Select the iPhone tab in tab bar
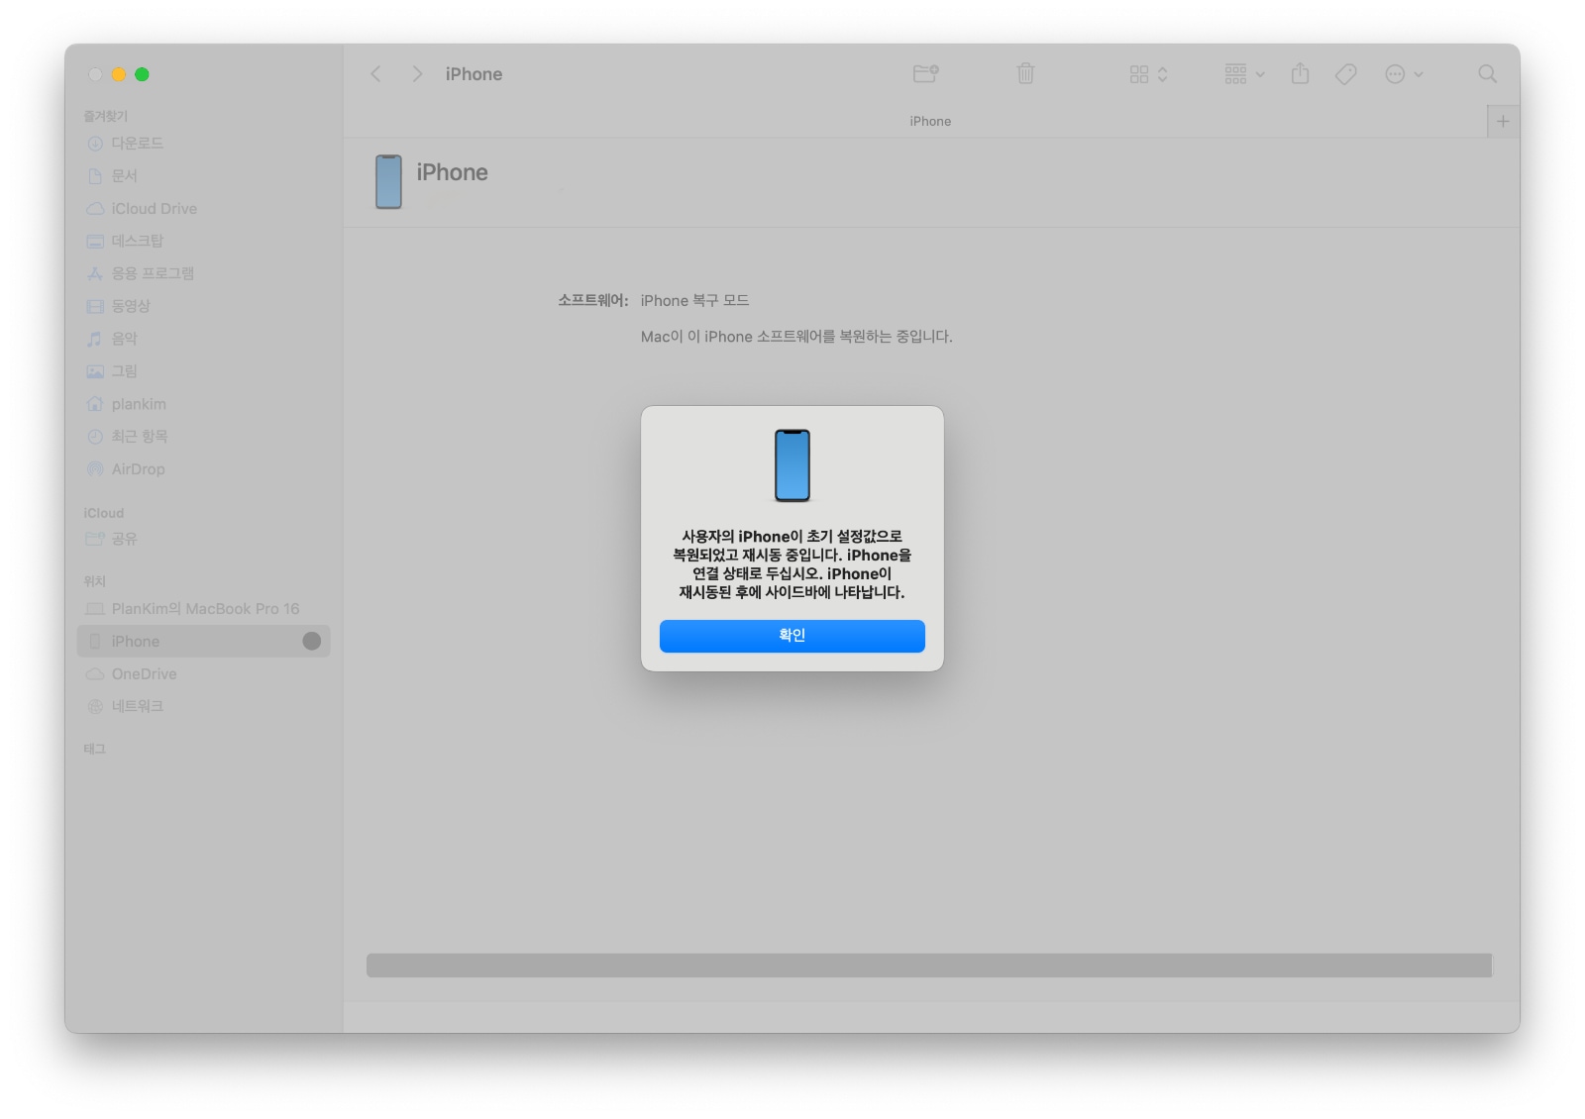This screenshot has height=1119, width=1585. coord(930,121)
